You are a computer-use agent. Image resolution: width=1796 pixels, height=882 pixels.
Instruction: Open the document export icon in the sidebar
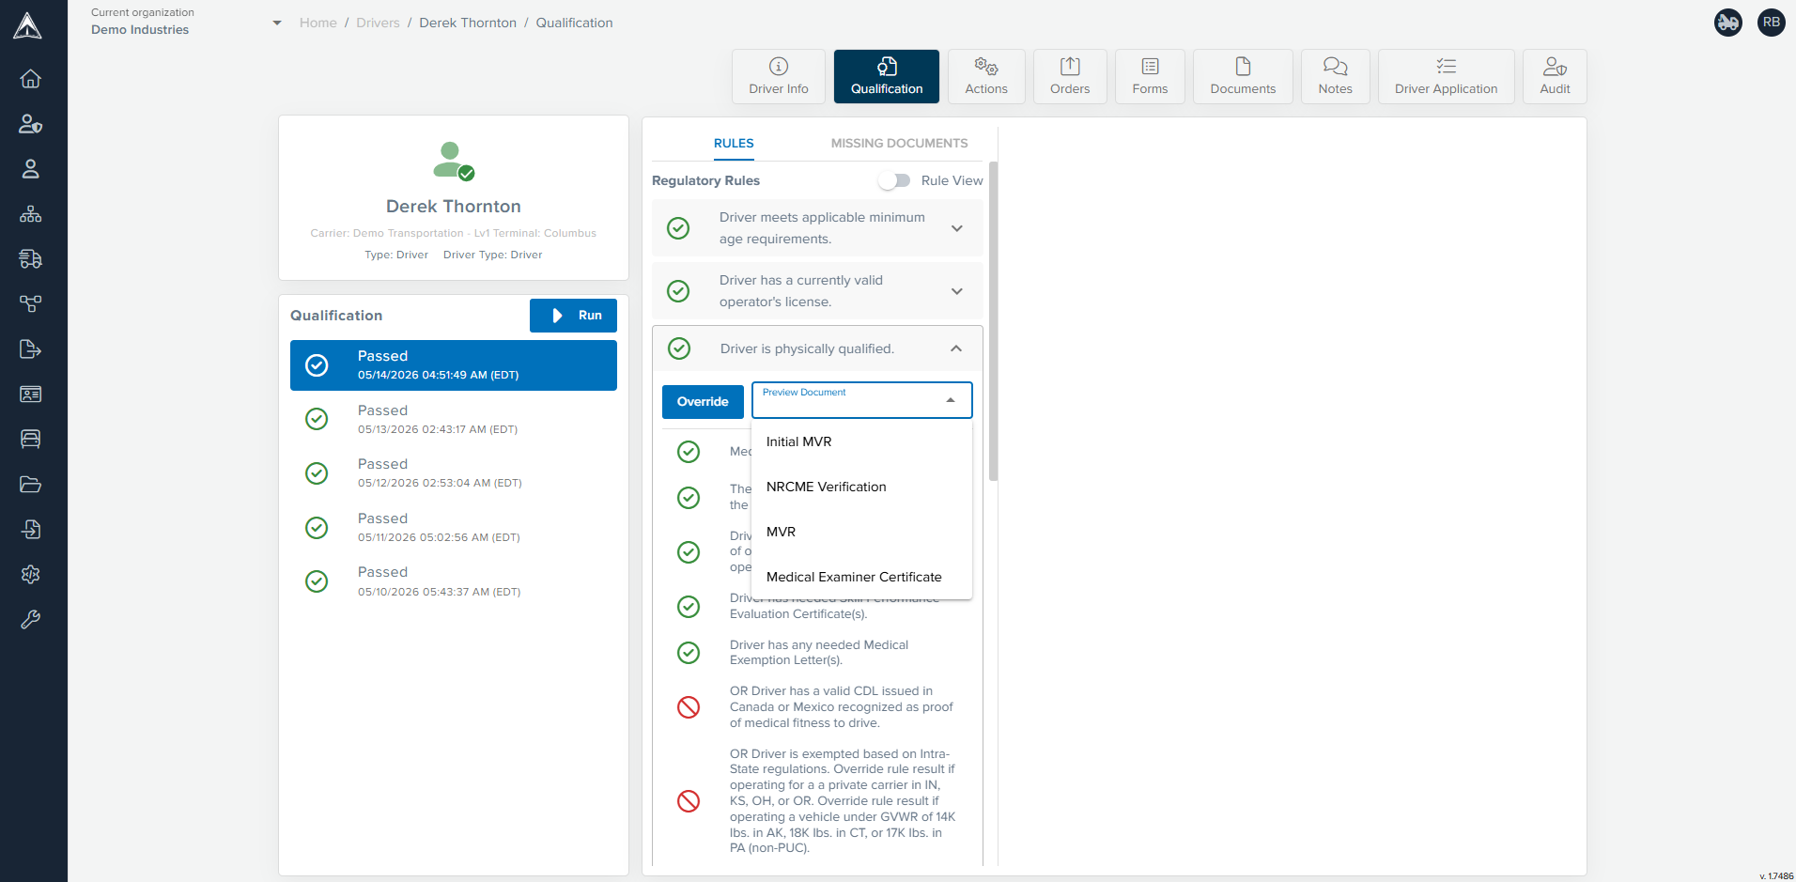click(x=30, y=349)
